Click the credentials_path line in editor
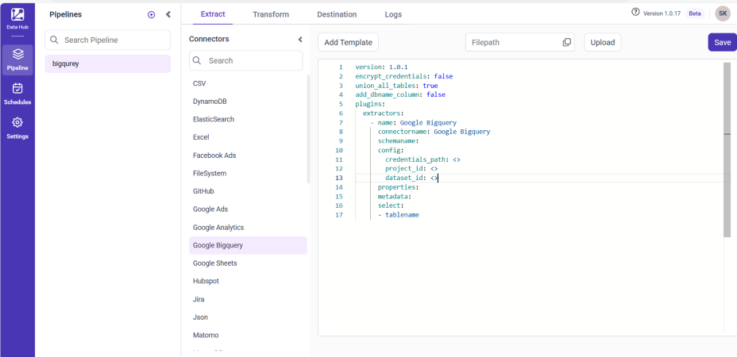This screenshot has width=737, height=357. tap(423, 159)
